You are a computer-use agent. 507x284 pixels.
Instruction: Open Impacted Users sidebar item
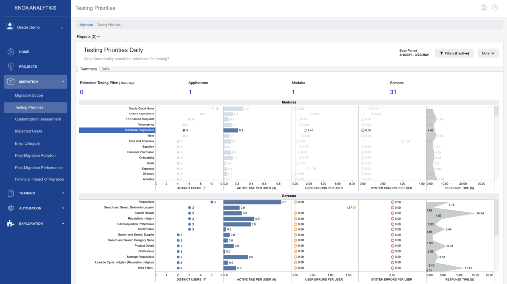[28, 131]
